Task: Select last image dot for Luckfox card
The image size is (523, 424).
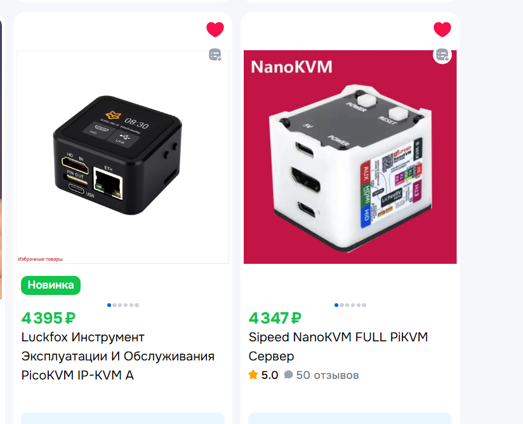Action: [x=136, y=305]
